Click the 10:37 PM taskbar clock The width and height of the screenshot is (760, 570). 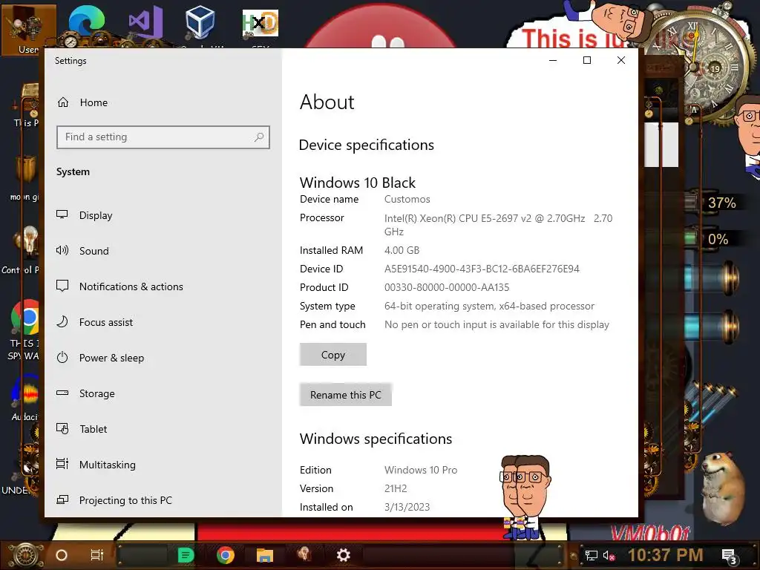tap(666, 555)
